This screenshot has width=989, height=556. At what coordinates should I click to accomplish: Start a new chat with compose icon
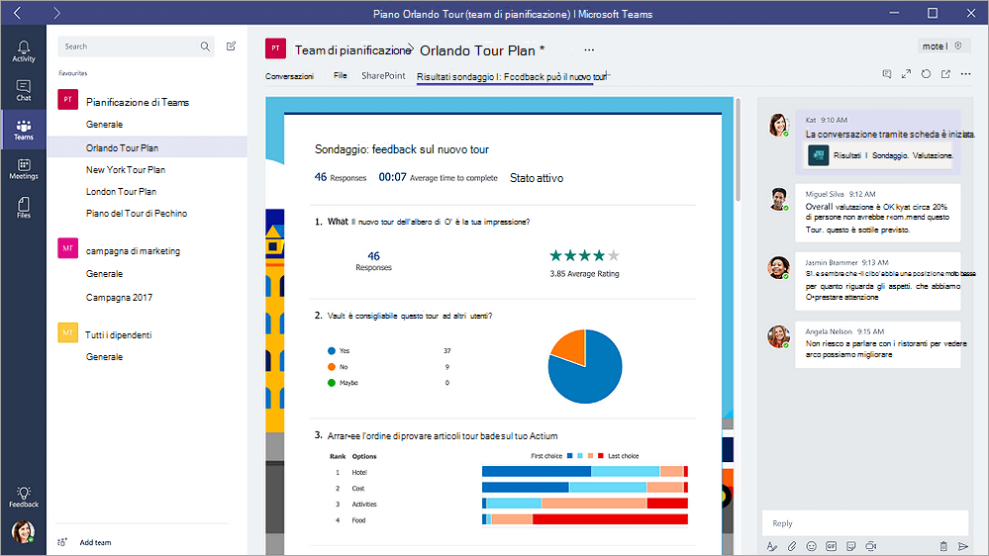click(232, 46)
